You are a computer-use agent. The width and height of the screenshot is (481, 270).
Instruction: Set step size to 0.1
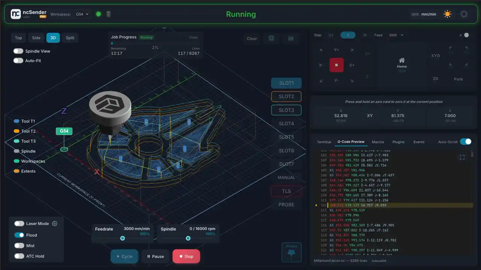[331, 35]
